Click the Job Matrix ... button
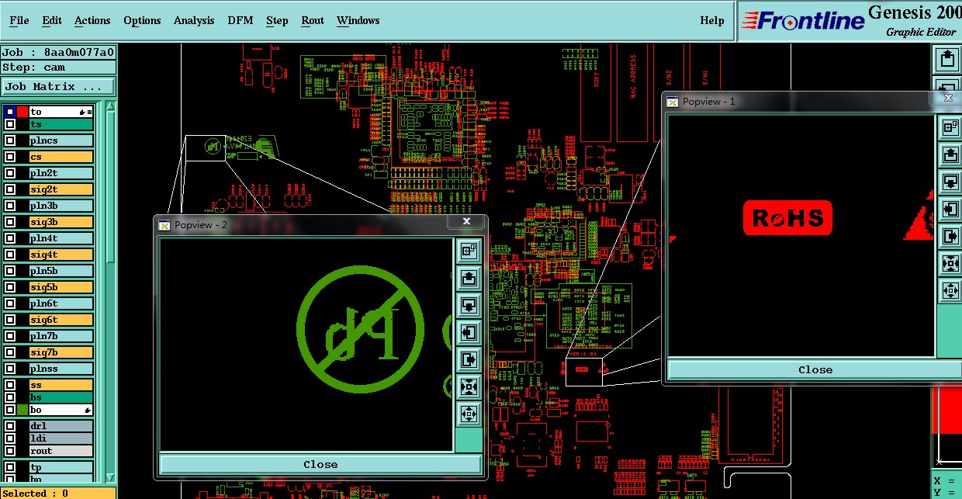Viewport: 962px width, 499px height. click(x=59, y=87)
